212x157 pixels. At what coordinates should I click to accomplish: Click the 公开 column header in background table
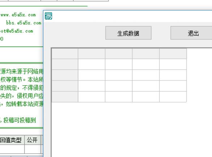click(x=33, y=140)
